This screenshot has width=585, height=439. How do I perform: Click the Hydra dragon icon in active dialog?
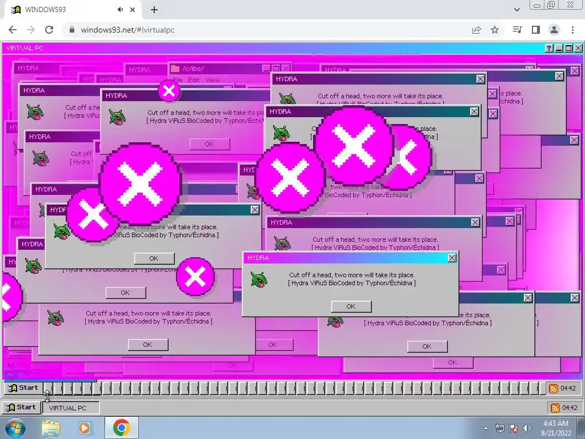tap(259, 279)
